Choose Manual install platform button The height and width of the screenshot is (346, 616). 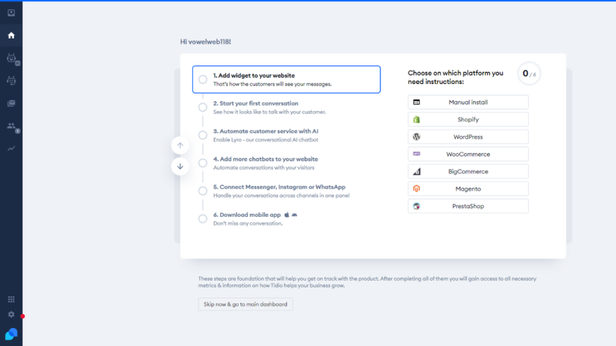[468, 102]
